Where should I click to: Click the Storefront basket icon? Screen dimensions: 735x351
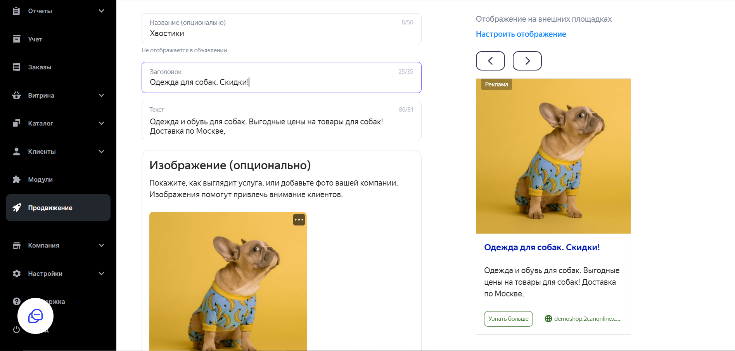pos(16,95)
